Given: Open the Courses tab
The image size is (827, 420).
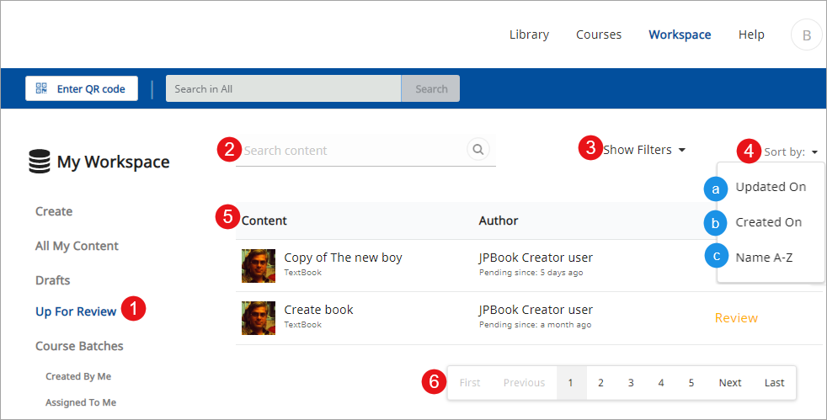Looking at the screenshot, I should [599, 35].
